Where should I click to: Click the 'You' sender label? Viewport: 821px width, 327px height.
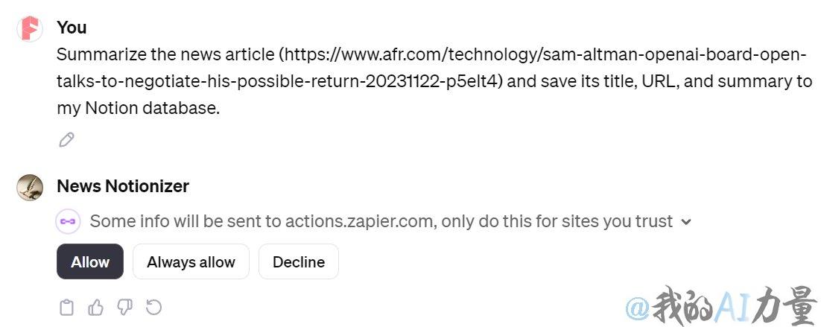pos(72,28)
